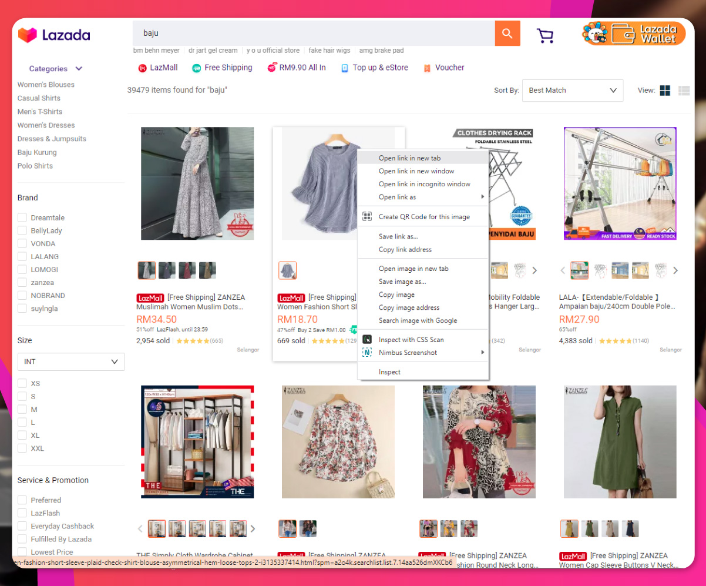706x586 pixels.
Task: Open the INT size system dropdown
Action: coord(70,361)
